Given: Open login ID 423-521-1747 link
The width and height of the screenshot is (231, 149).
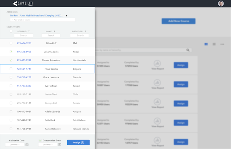Looking at the screenshot, I should (x=24, y=69).
